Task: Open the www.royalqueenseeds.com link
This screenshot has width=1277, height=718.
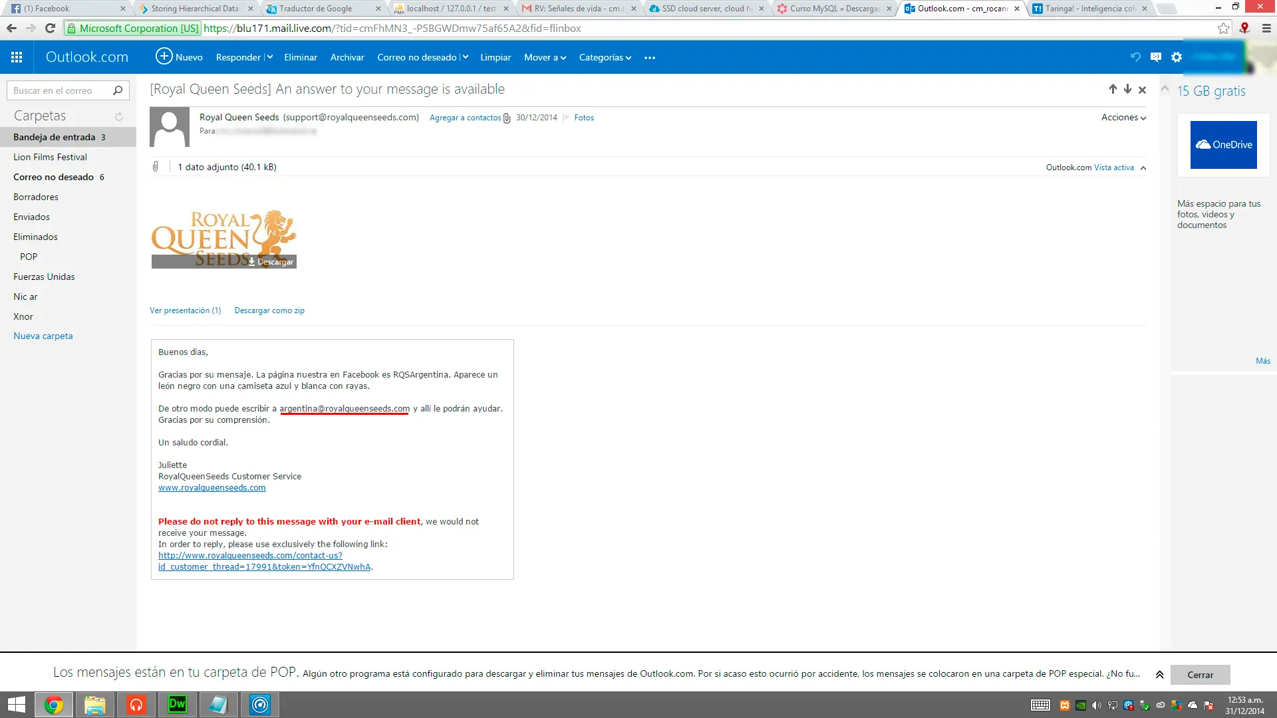Action: (212, 487)
